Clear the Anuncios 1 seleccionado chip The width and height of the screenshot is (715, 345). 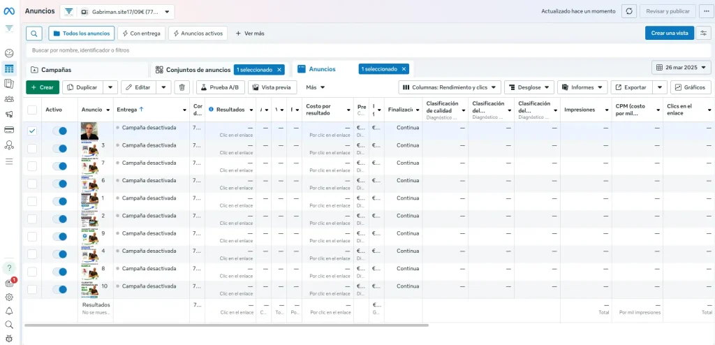click(x=404, y=69)
